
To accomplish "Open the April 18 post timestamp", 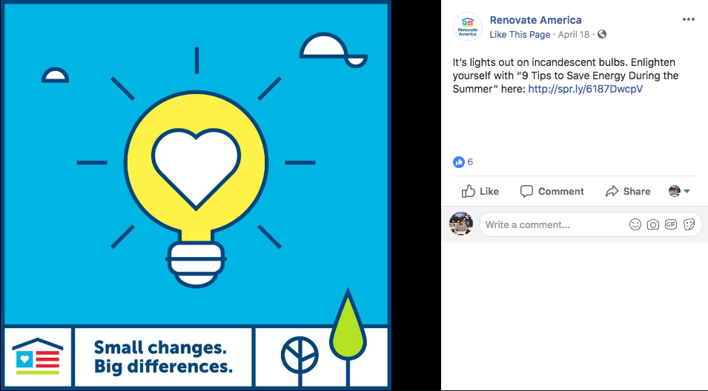I will (574, 35).
